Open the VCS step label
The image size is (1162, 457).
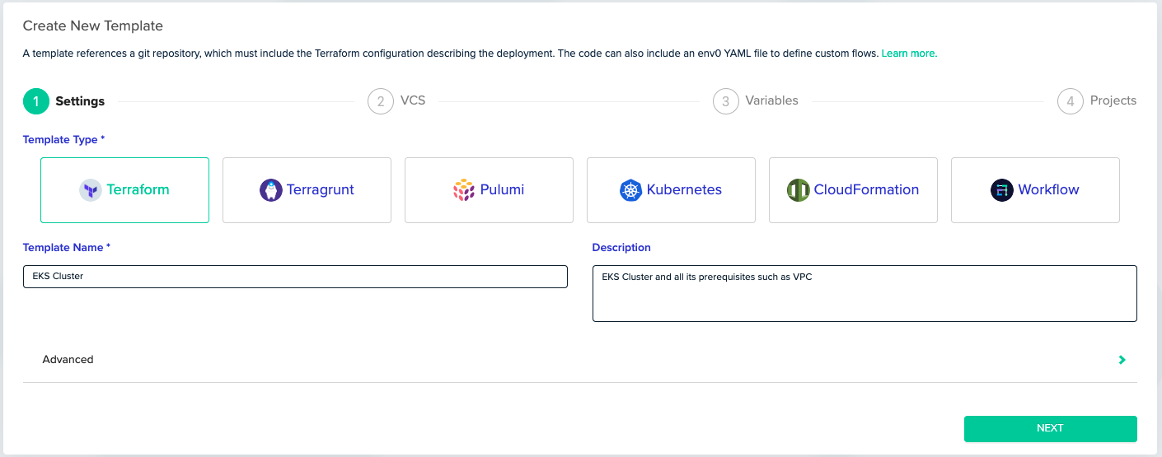click(413, 100)
